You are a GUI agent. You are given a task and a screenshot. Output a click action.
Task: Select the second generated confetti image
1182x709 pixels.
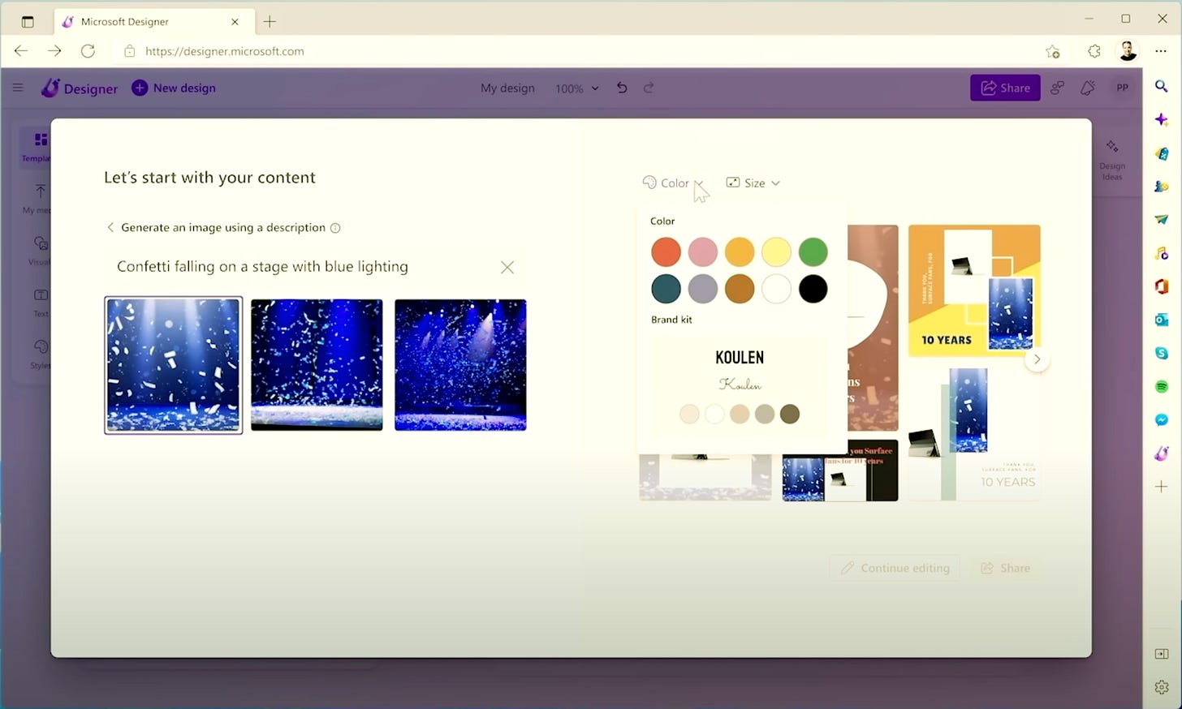tap(317, 364)
